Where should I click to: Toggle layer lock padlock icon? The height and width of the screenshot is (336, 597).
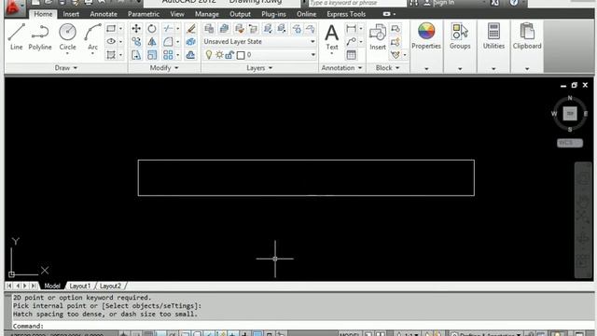coord(229,55)
